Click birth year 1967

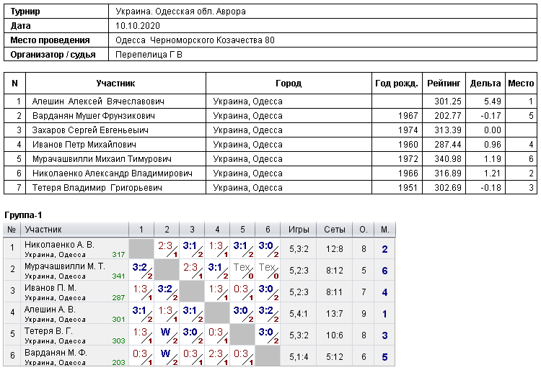pos(408,116)
